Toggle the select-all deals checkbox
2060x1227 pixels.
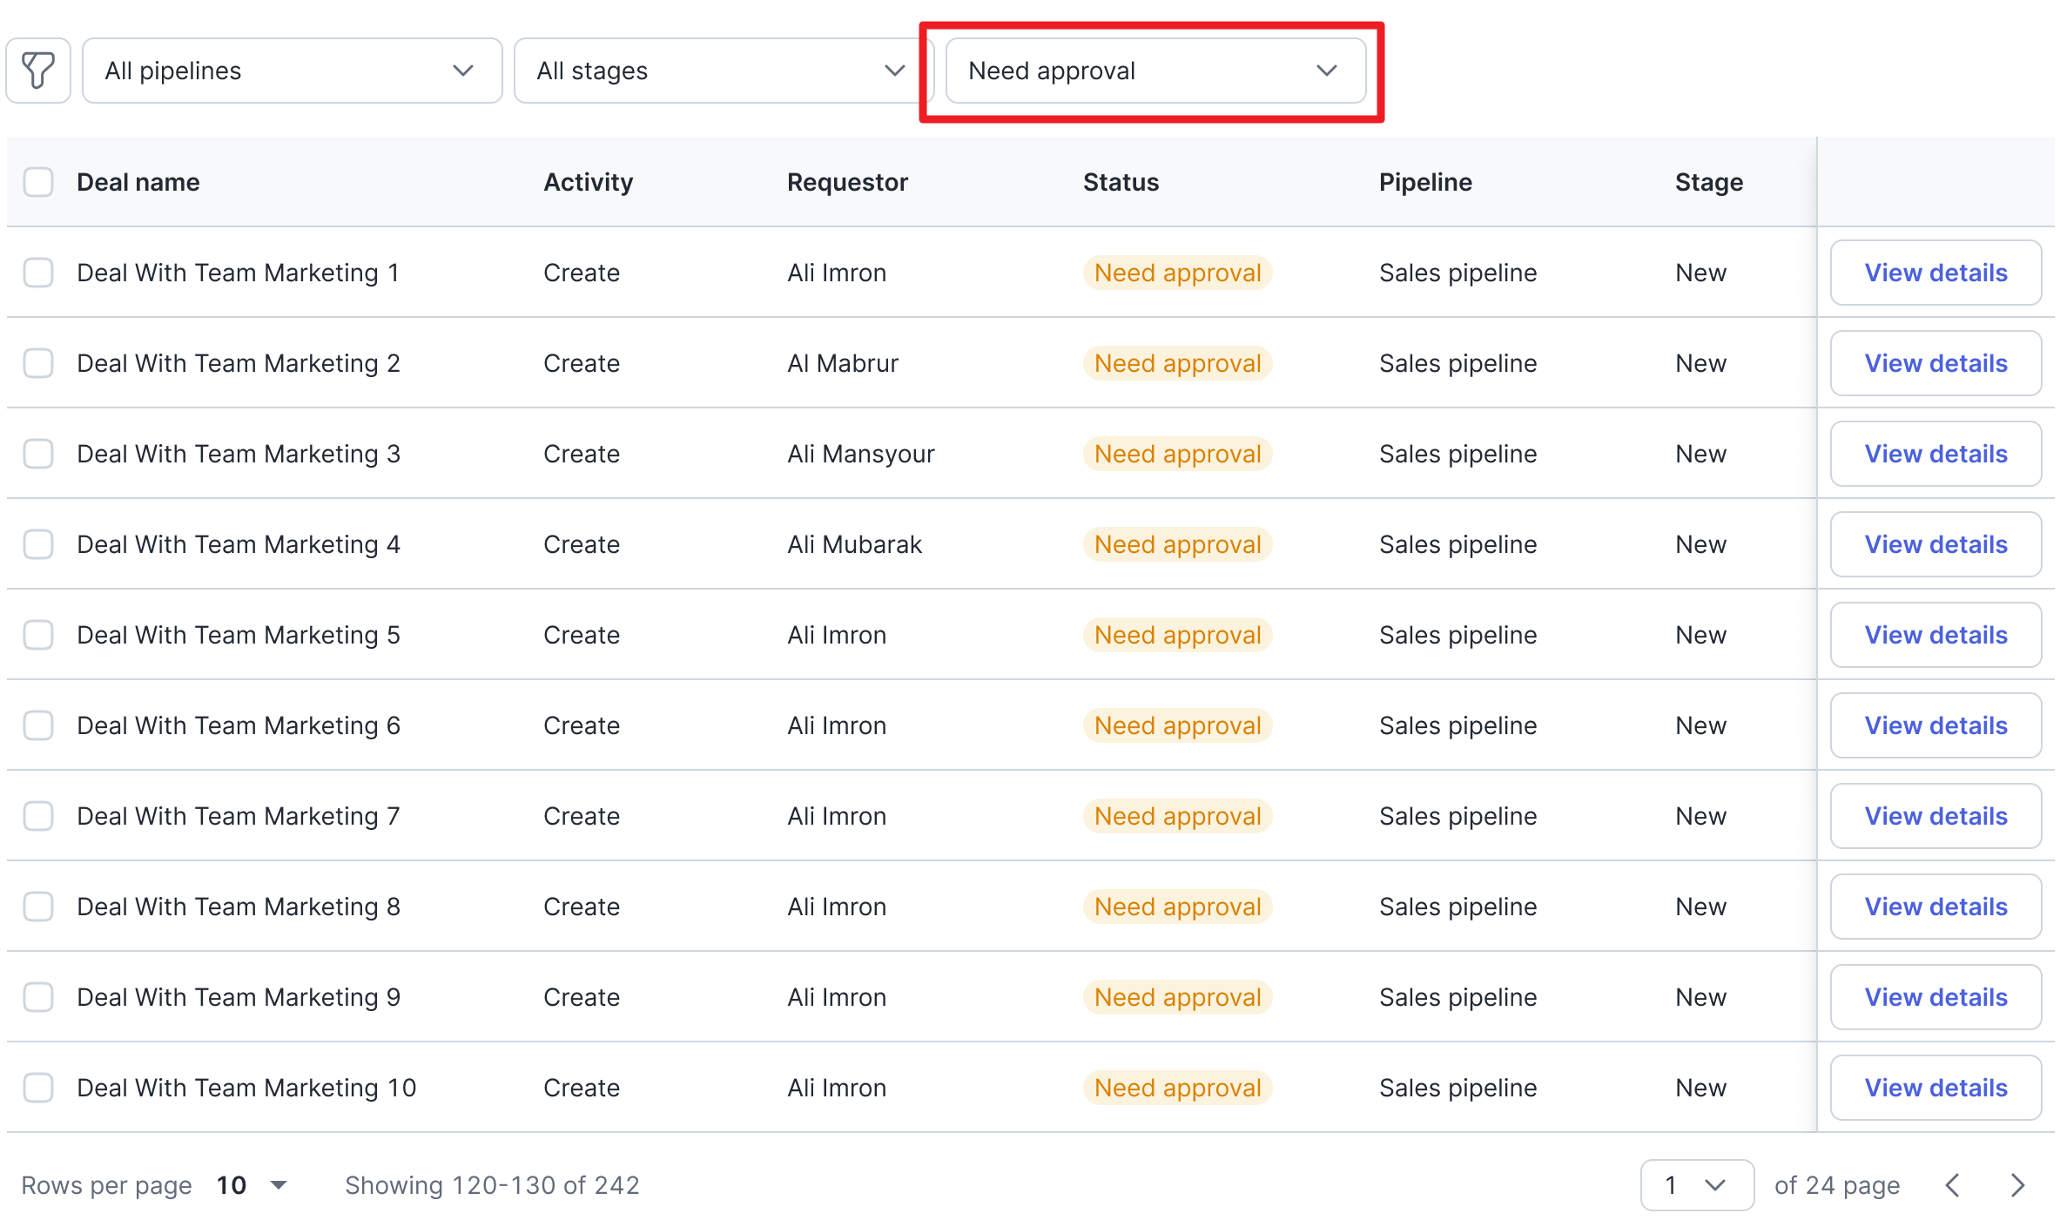(x=38, y=182)
